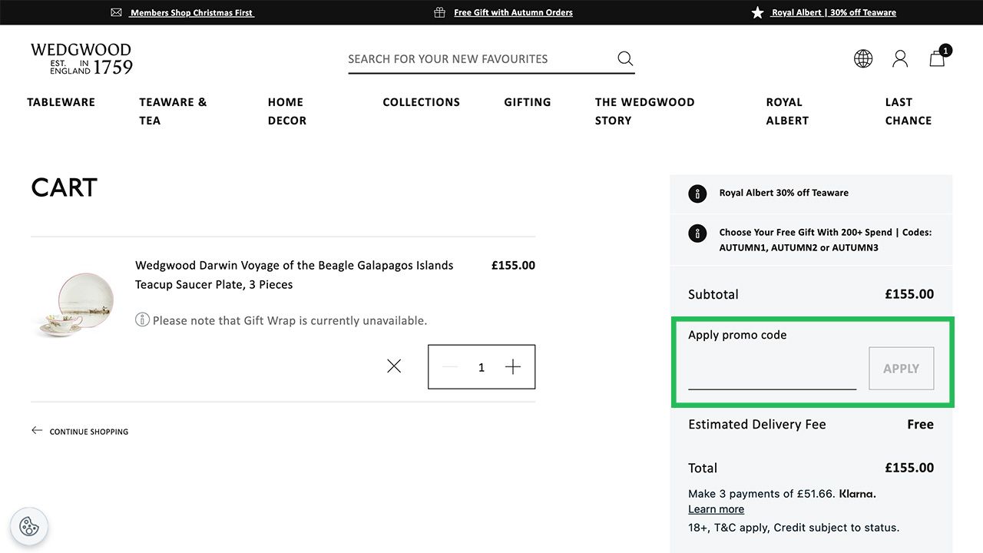Open the account profile icon
Screen dimensions: 983x553
[900, 58]
